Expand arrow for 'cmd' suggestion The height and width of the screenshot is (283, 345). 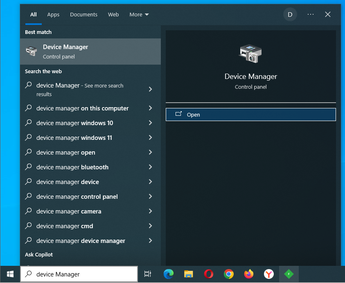(x=150, y=226)
